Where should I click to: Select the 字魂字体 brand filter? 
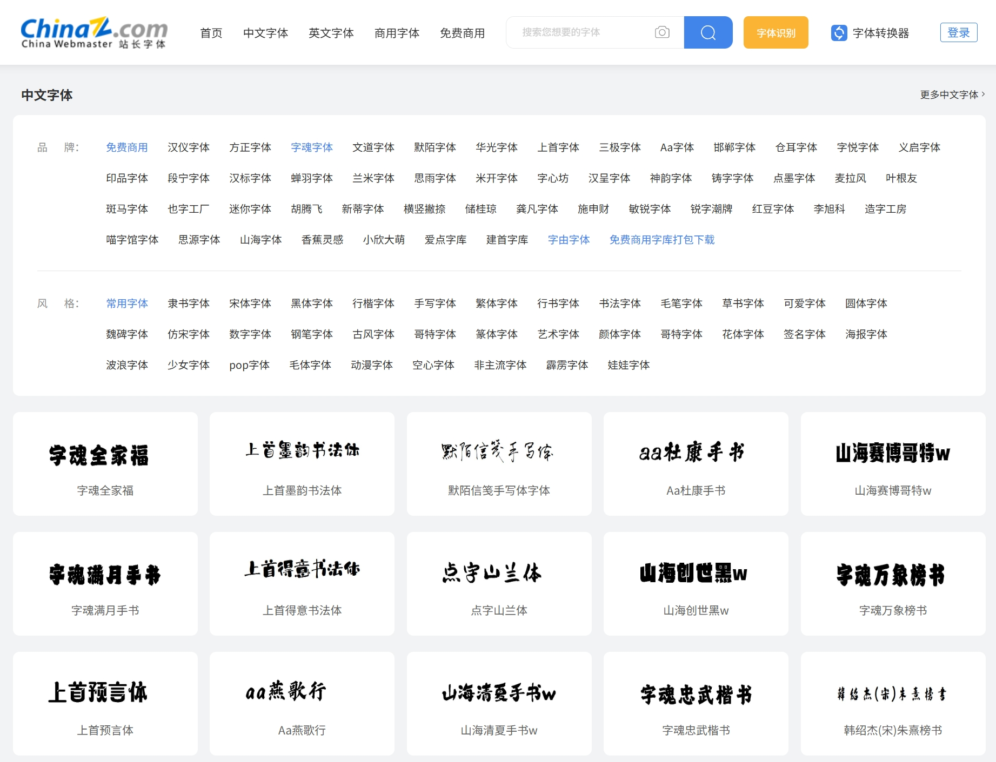click(311, 147)
